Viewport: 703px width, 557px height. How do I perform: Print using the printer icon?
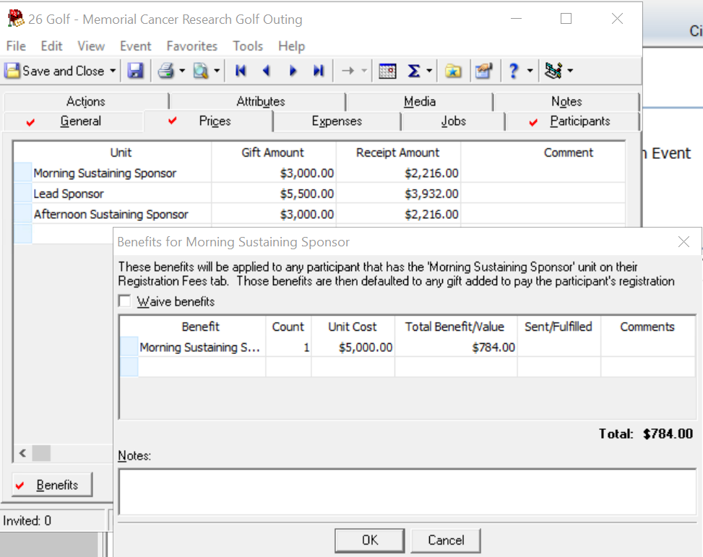166,71
